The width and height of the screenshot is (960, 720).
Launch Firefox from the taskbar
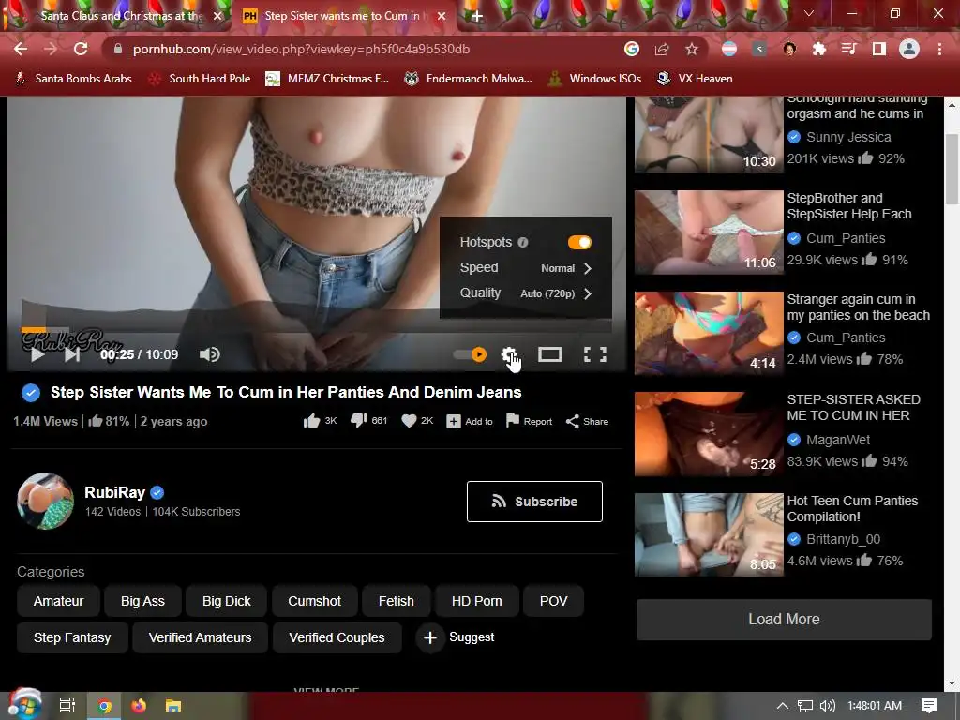click(x=139, y=706)
